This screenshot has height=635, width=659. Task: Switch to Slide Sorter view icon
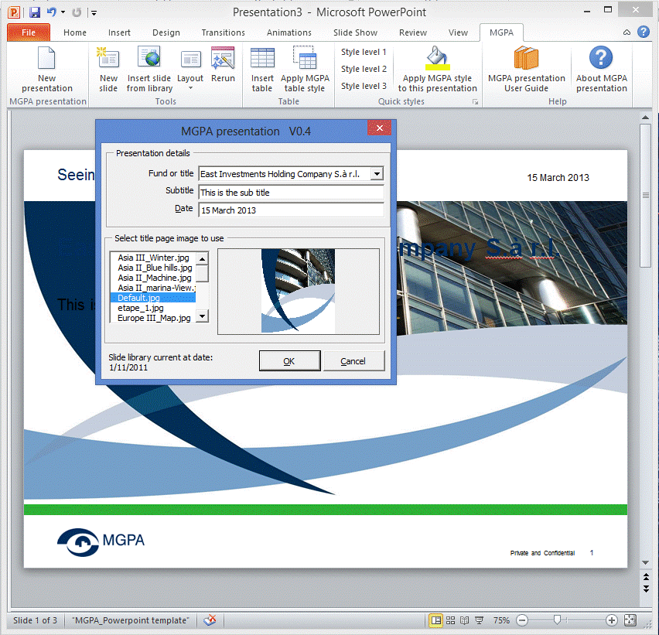[450, 620]
